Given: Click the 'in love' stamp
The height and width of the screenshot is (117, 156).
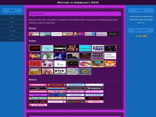Looking at the screenshot, I should (x=60, y=64).
